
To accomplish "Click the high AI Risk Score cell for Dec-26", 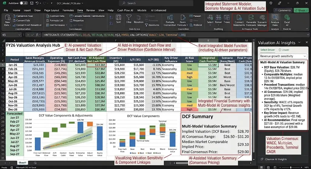I will pos(190,109).
